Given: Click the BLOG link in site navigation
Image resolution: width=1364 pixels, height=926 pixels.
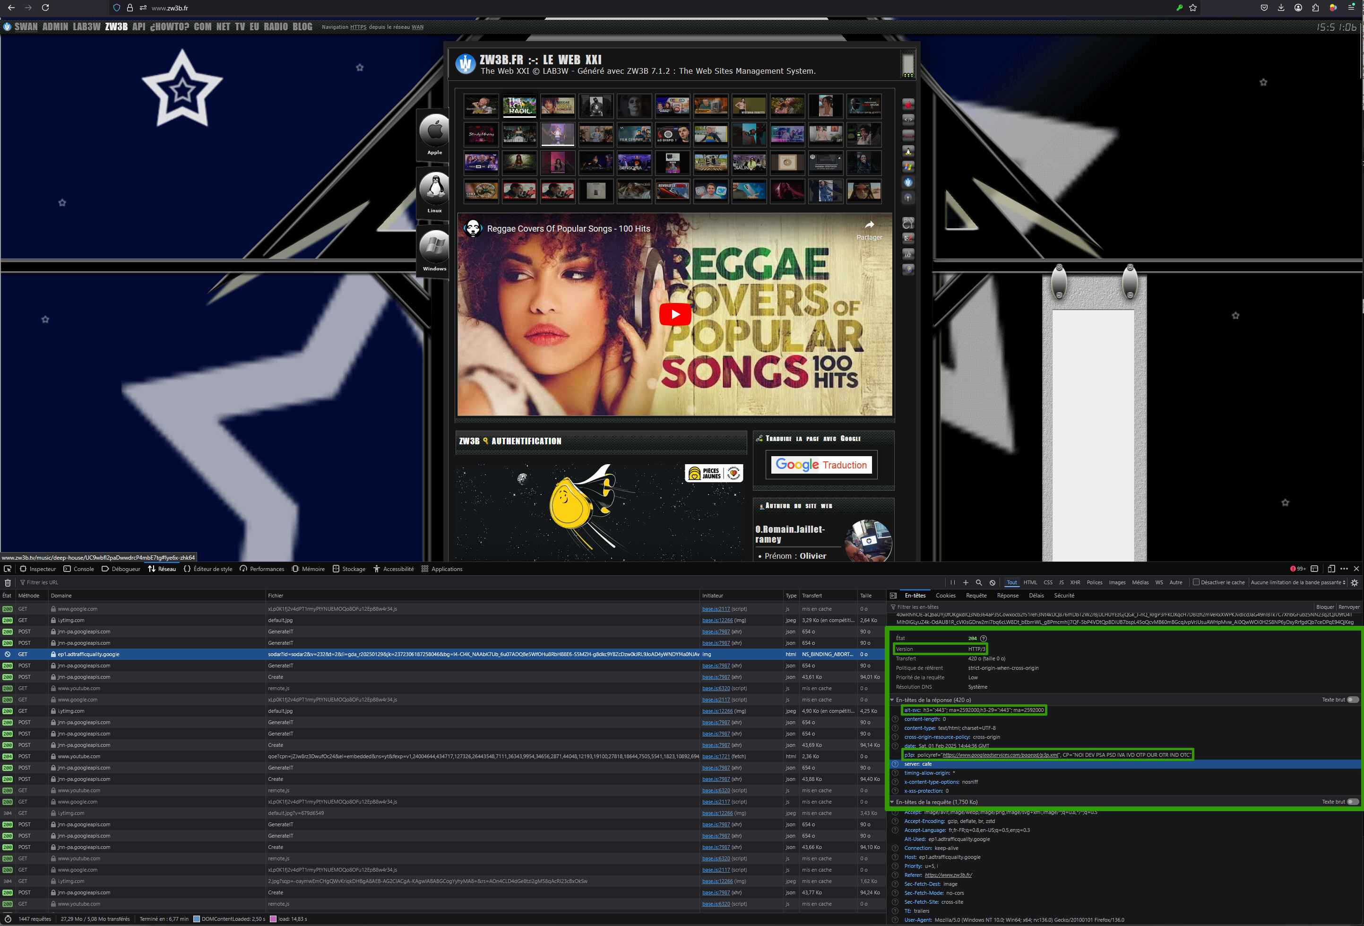Looking at the screenshot, I should [x=302, y=26].
